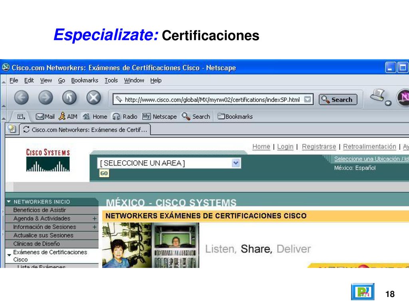Click the slide logo beside page number 18
Screen dimensions: 409x307
pos(363,291)
